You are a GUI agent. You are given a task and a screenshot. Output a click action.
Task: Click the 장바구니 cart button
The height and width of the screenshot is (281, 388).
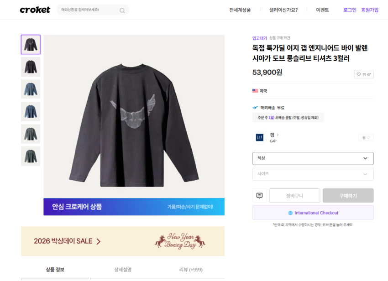click(x=294, y=196)
